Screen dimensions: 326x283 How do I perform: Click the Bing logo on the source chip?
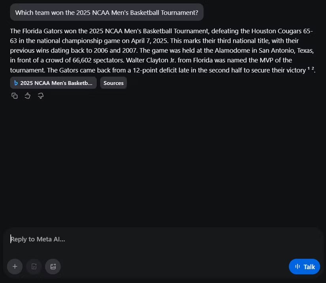tap(16, 83)
